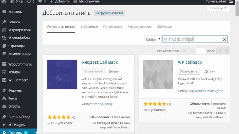This screenshot has height=134, width=239.
Task: Click the WC Compare sidebar icon
Action: tap(4, 80)
